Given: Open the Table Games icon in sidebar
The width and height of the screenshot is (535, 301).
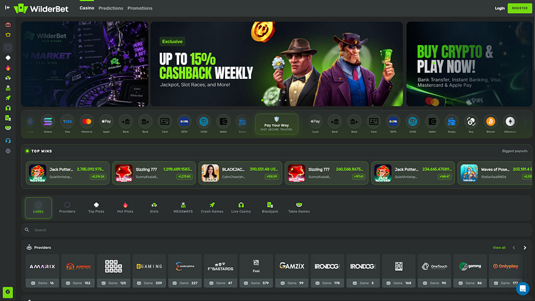Looking at the screenshot, I should coord(8,128).
